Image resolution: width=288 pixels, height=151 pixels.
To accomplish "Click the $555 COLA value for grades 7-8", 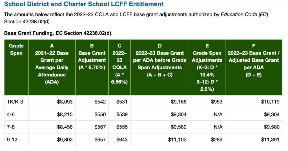I will coord(122,127).
